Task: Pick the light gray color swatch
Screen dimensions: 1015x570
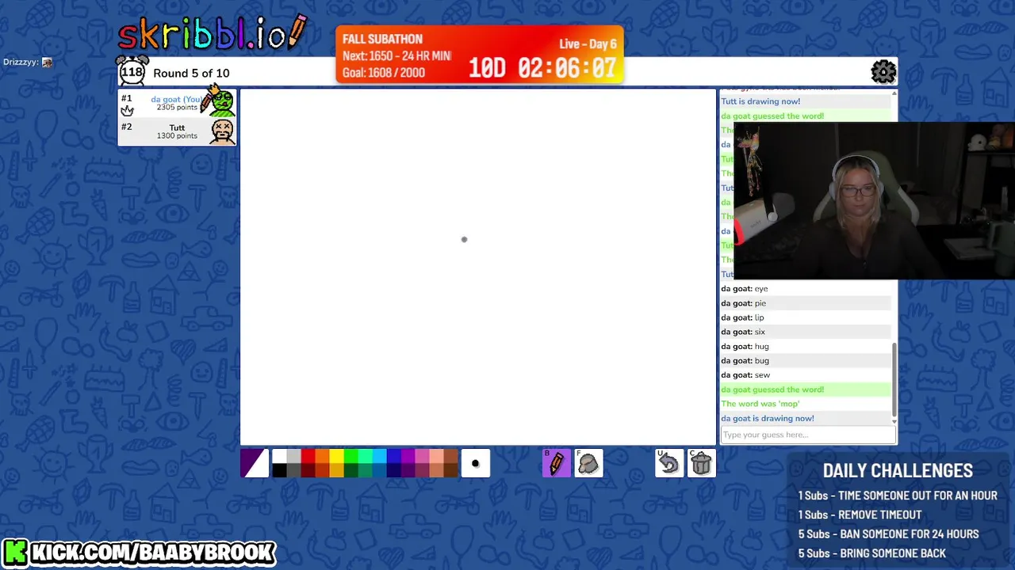Action: 293,456
